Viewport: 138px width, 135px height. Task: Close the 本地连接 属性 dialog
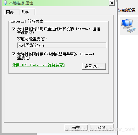[x=112, y=3]
